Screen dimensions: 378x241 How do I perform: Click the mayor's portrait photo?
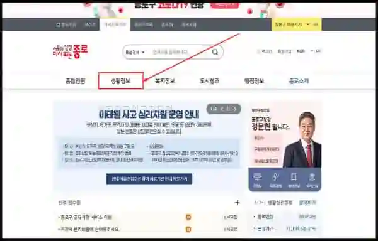(302, 140)
